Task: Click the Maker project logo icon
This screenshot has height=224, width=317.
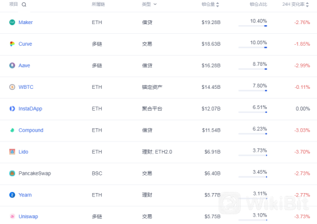Action: click(12, 22)
